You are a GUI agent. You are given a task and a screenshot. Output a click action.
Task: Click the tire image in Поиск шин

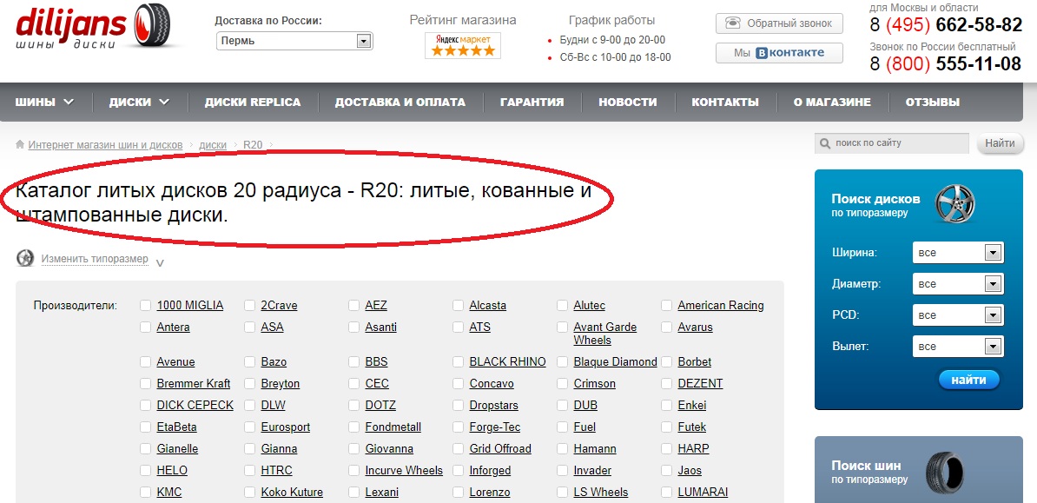[944, 473]
